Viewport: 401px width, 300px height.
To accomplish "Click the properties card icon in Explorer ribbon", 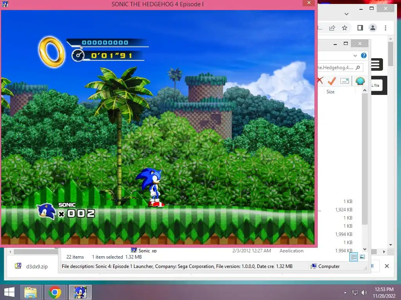I will click(x=345, y=81).
